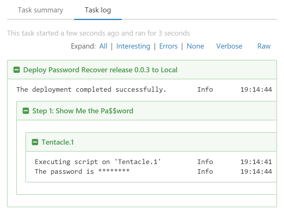The height and width of the screenshot is (211, 284).
Task: Click the 19:14:44 timestamp on the password line
Action: [255, 172]
